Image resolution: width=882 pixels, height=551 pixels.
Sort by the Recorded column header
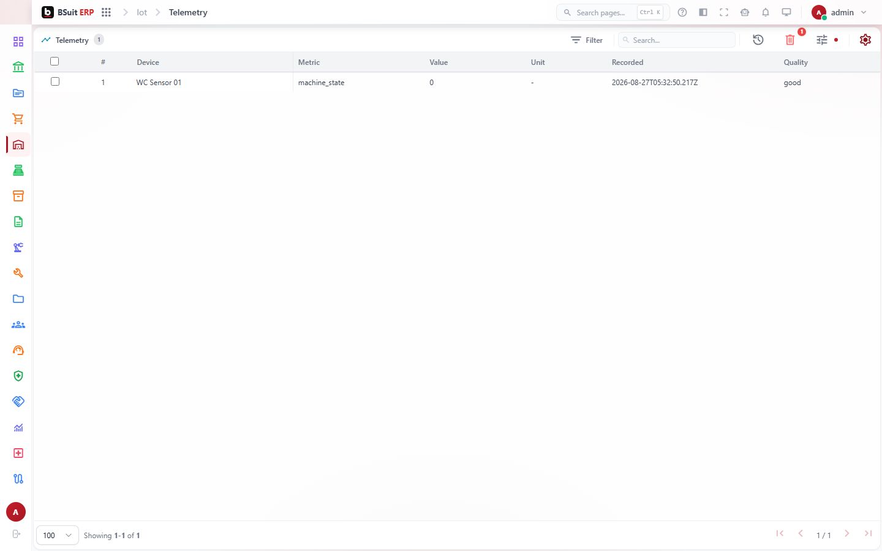point(627,62)
